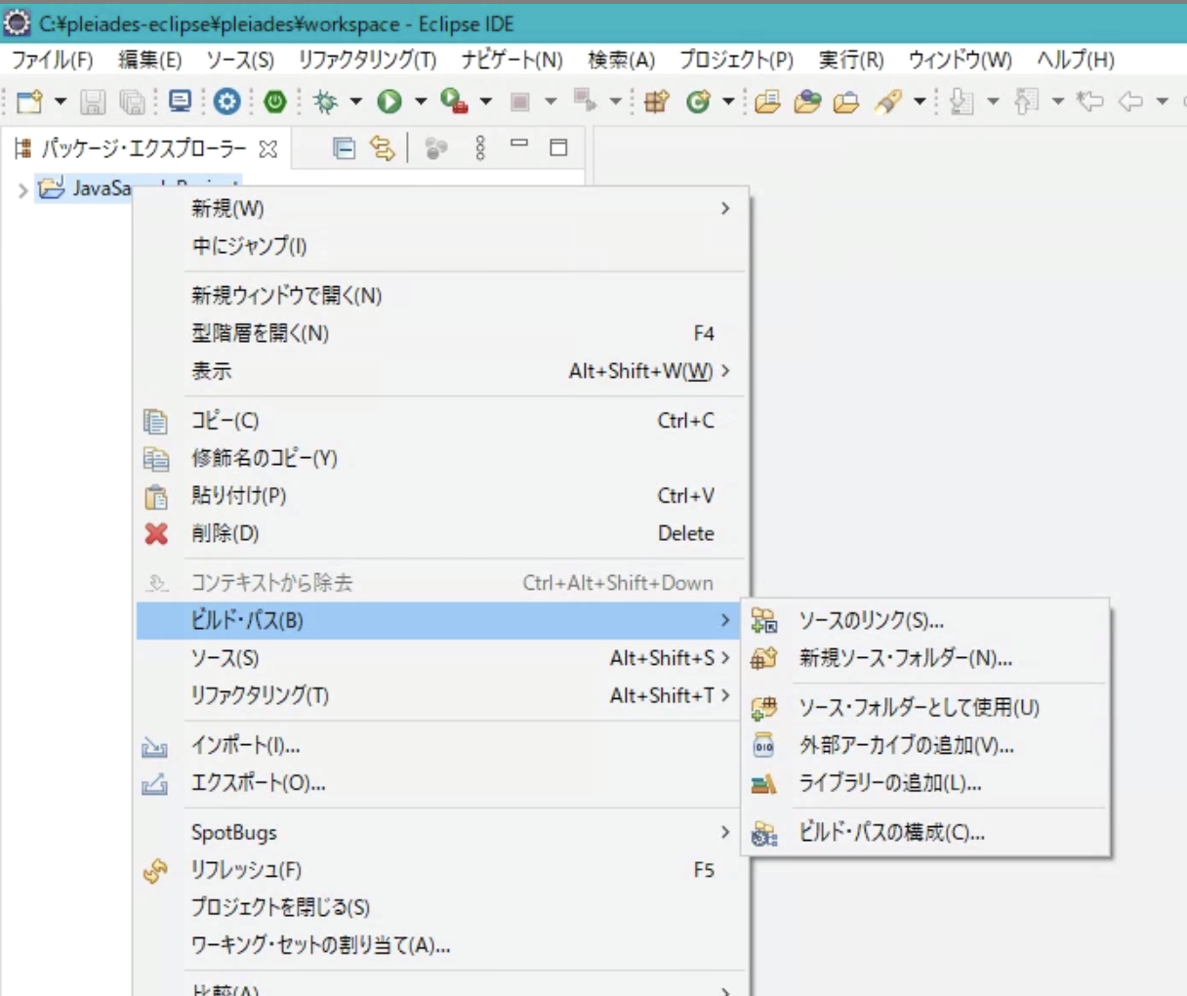Click the green power toolbar icon
This screenshot has height=996, width=1187.
click(x=275, y=102)
